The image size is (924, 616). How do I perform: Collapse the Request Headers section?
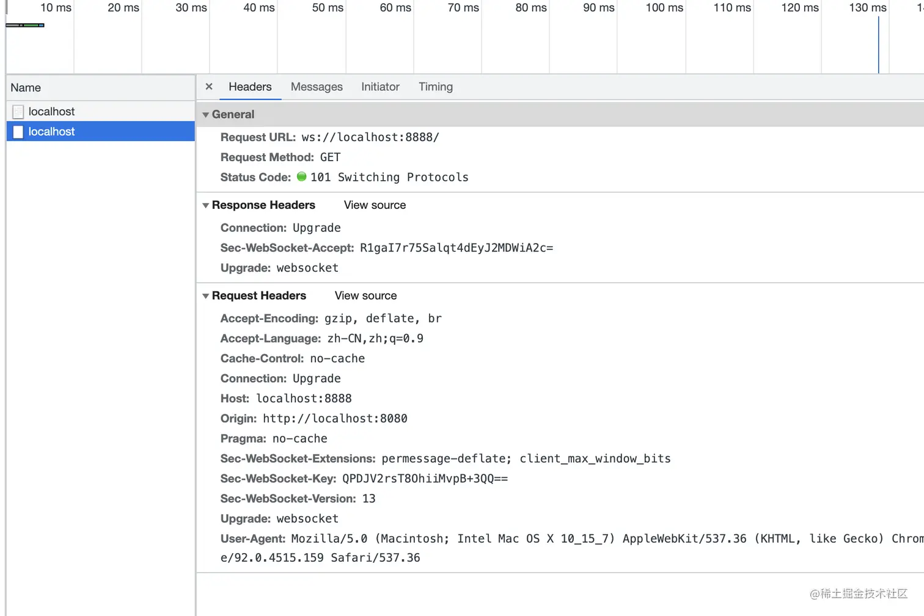[206, 296]
